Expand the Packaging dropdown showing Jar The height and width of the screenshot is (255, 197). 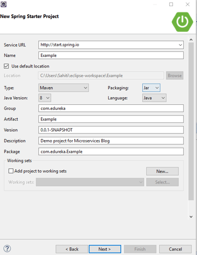tap(151, 88)
